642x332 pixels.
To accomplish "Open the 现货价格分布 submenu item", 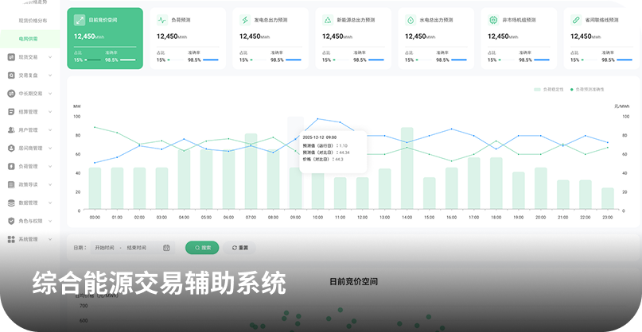I will click(33, 20).
